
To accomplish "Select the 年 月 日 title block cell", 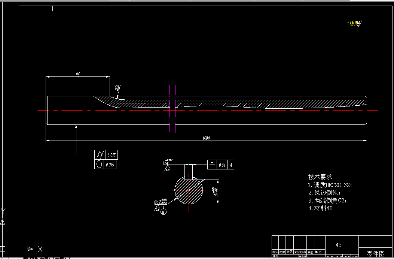I will 320,252.
